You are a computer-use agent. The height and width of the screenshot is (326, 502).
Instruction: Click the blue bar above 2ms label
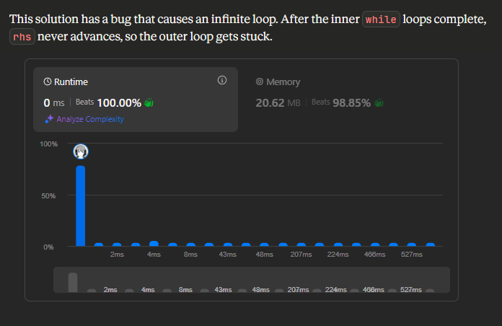[117, 244]
